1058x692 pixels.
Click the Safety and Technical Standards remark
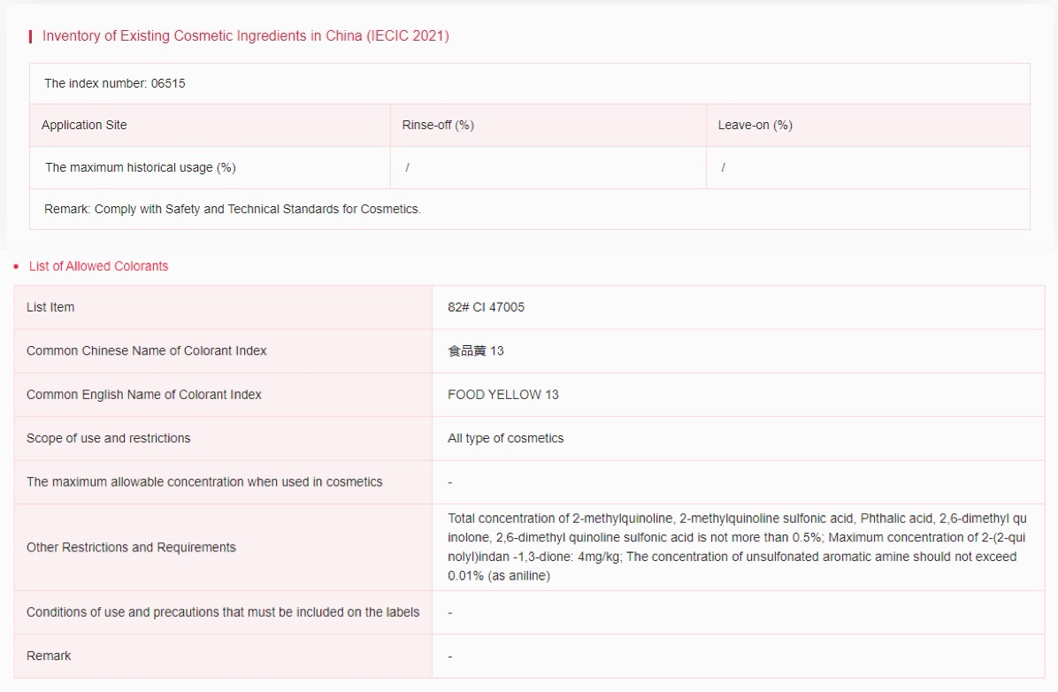coord(233,210)
